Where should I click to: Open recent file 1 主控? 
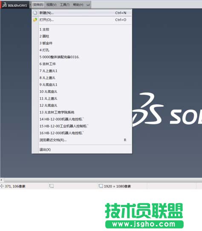[x=82, y=30]
